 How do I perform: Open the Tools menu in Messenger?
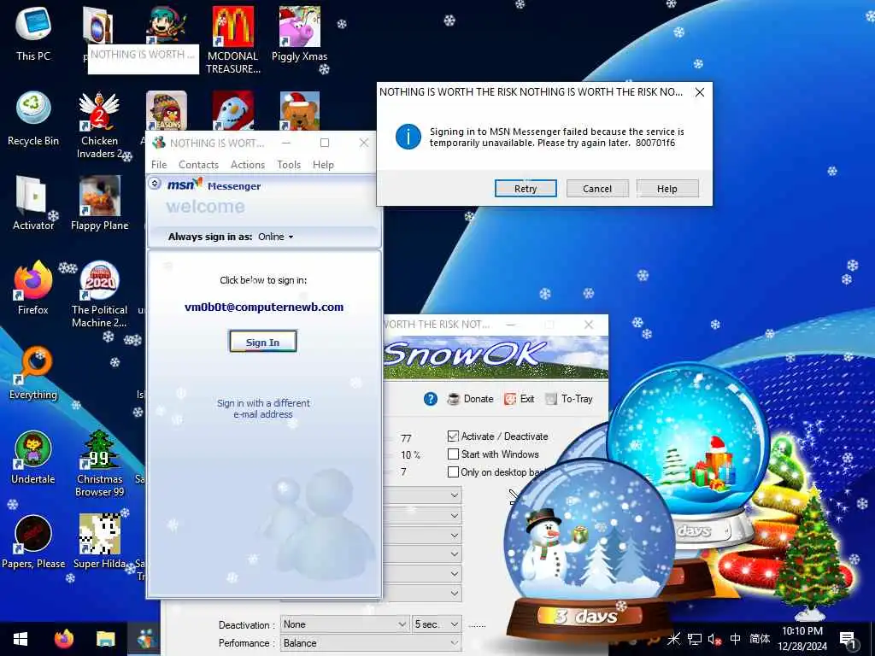click(x=289, y=165)
